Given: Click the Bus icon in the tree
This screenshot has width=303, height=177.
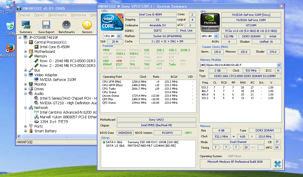Looking at the screenshot, I should pos(31,70).
